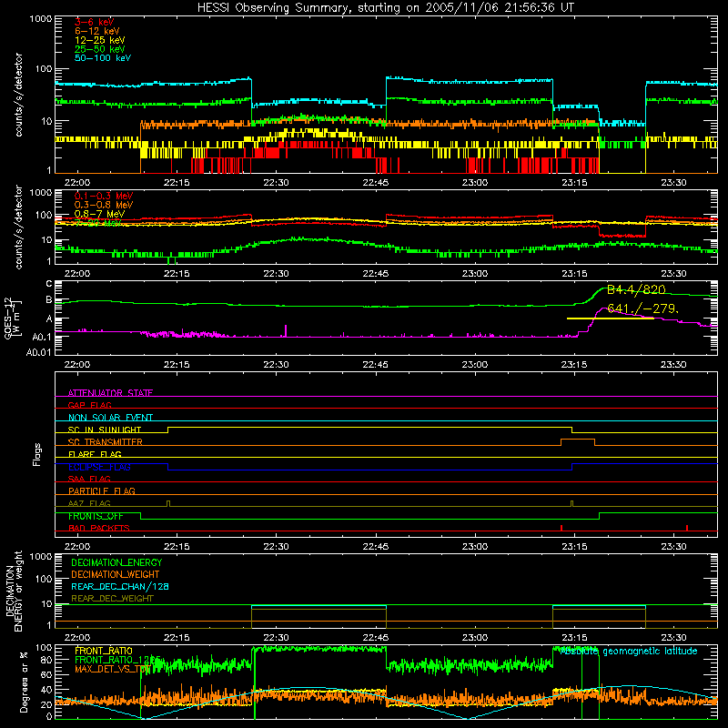Click the "23:00" time label under GOES panel

(475, 364)
